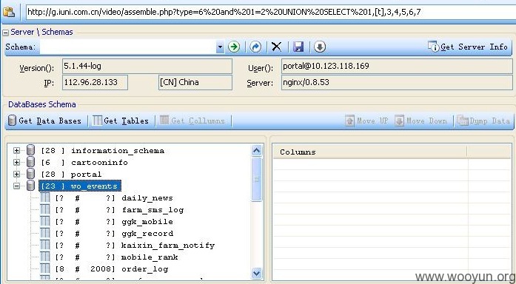
Task: Click the Move UP button
Action: tap(367, 121)
